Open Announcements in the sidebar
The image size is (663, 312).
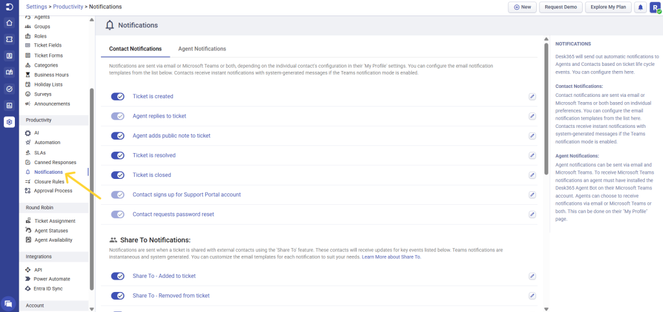tap(52, 104)
